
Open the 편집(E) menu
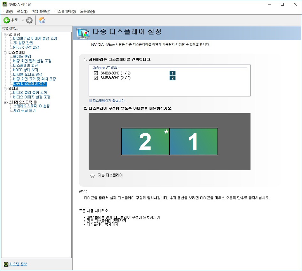22,12
